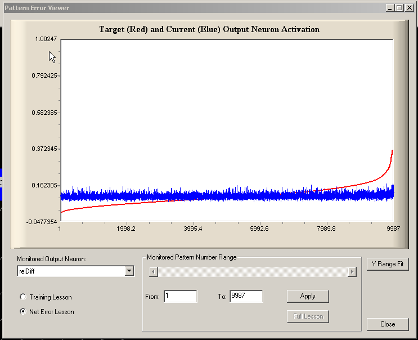
Task: Focus the To pattern number field
Action: (x=246, y=296)
